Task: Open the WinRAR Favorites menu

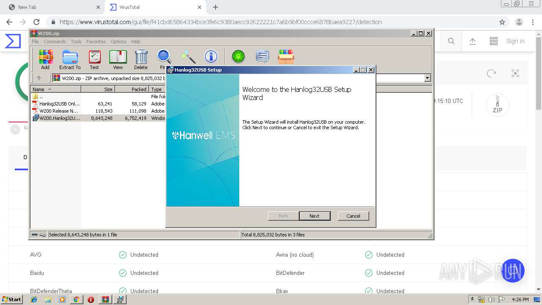Action: coord(96,42)
